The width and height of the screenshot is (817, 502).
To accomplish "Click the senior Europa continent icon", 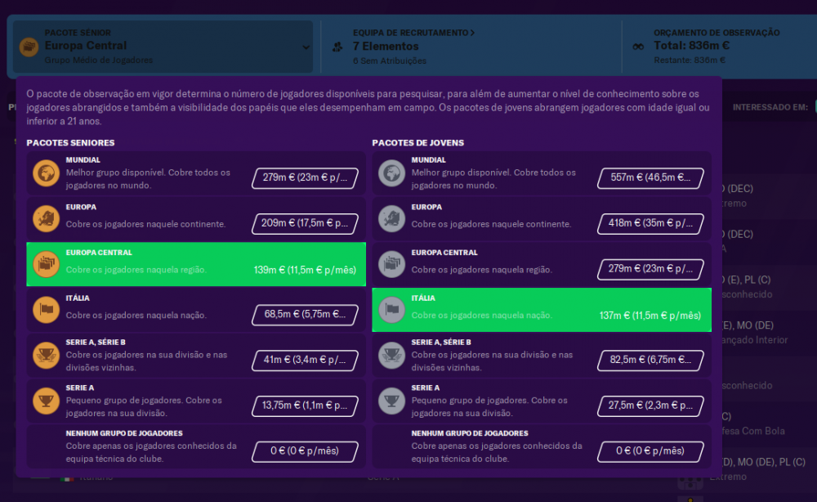I will pyautogui.click(x=46, y=218).
